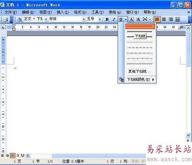This screenshot has height=165, width=192.
Task: Expand the font name 宋体 dropdown
Action: click(83, 19)
